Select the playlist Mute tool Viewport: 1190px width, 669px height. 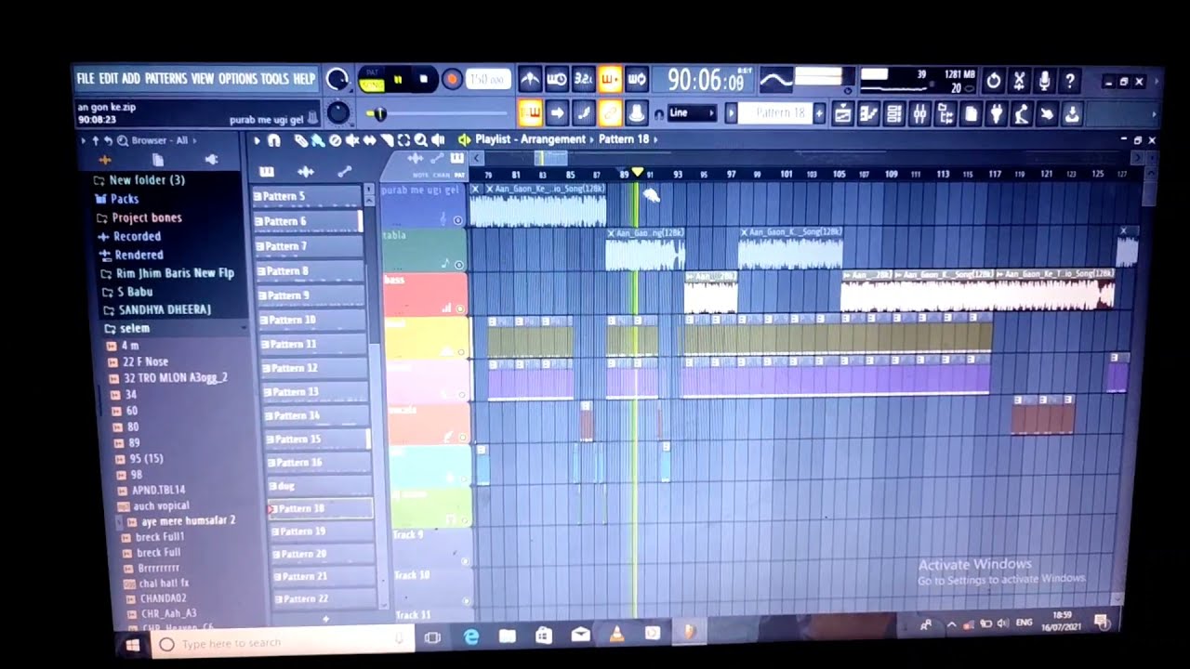pyautogui.click(x=351, y=140)
